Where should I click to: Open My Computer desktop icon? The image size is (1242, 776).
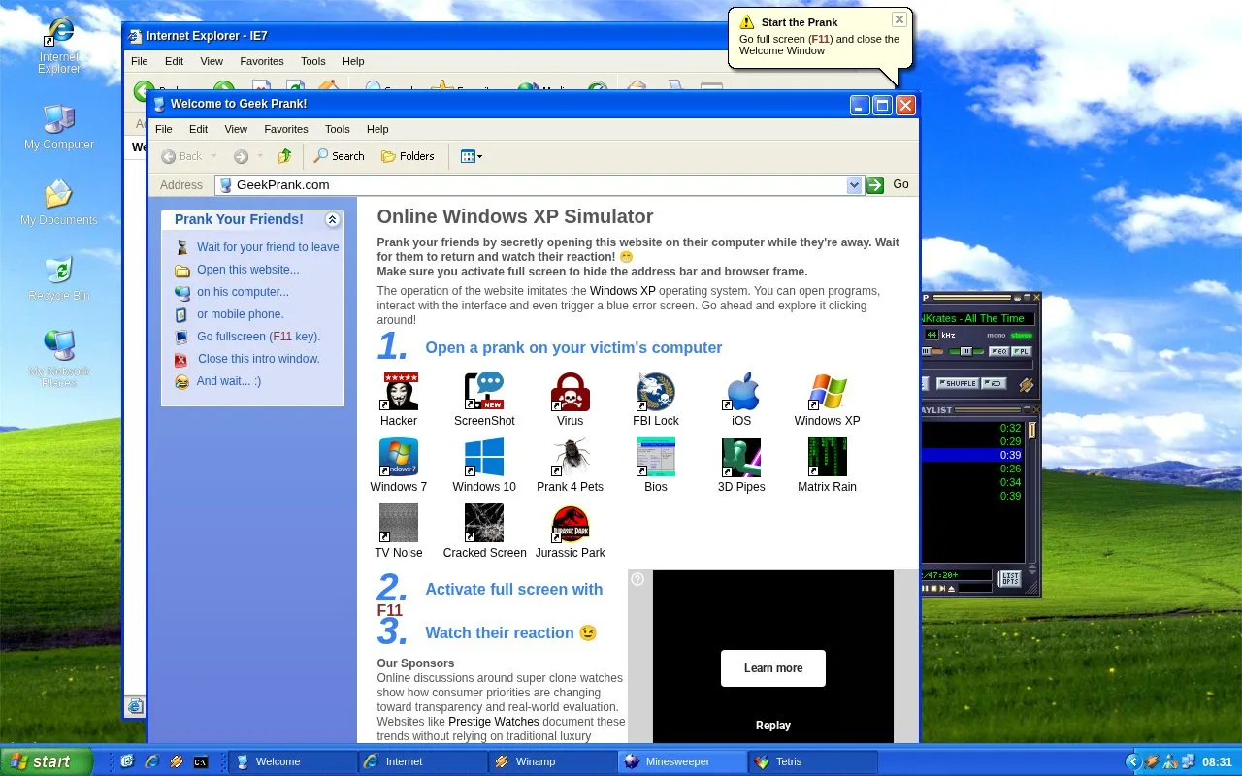pyautogui.click(x=59, y=127)
